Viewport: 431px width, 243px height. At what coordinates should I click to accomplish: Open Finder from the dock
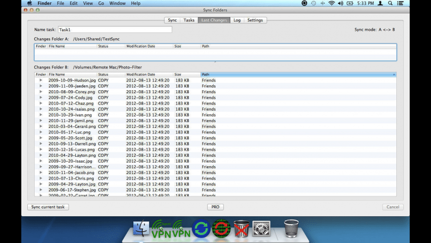coord(141,229)
